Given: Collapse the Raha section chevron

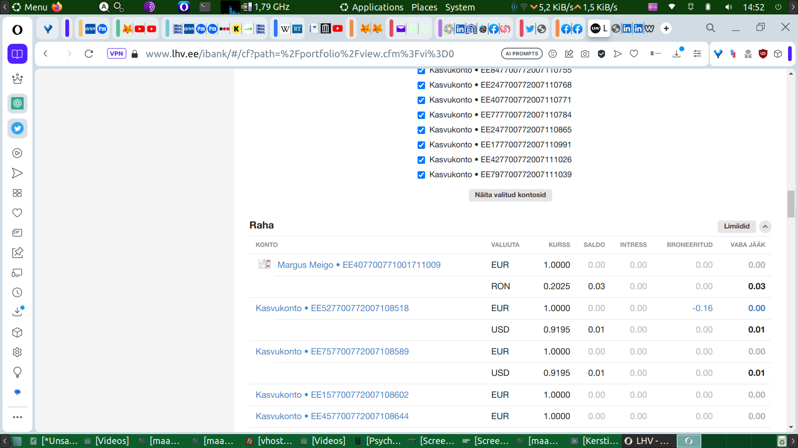Looking at the screenshot, I should pyautogui.click(x=765, y=226).
